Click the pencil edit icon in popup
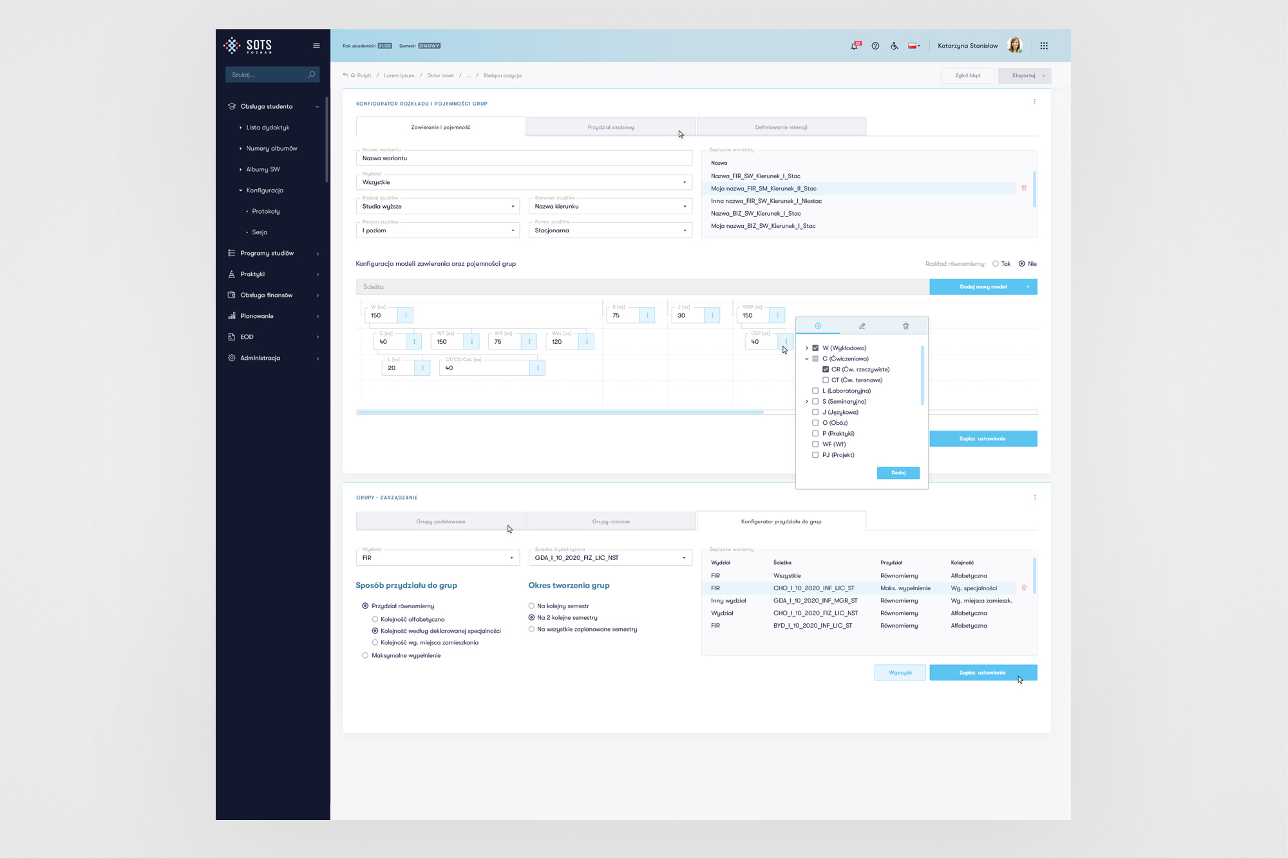Viewport: 1288px width, 858px height. click(x=862, y=326)
